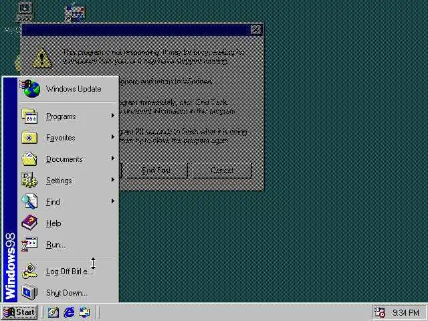Image resolution: width=428 pixels, height=321 pixels.
Task: Click the Show Desktop Quick Launch icon
Action: point(53,312)
